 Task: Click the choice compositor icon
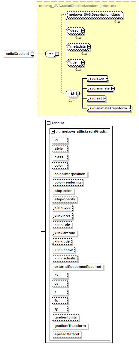click(x=71, y=93)
